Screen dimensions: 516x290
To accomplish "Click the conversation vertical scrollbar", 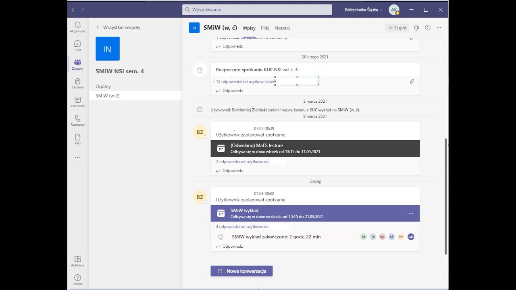I will (x=446, y=196).
